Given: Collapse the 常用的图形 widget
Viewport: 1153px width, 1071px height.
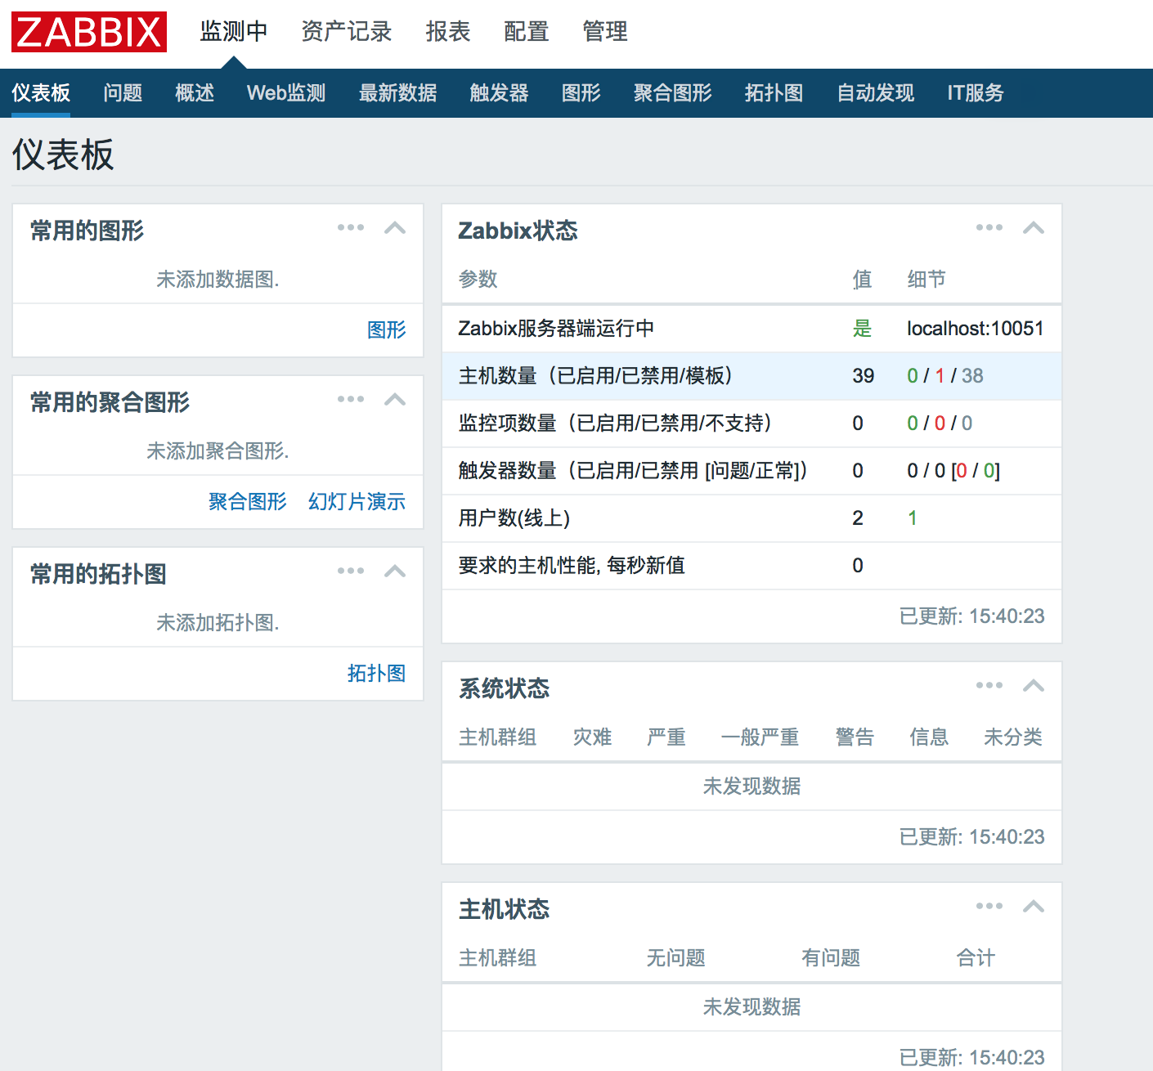Looking at the screenshot, I should tap(395, 228).
